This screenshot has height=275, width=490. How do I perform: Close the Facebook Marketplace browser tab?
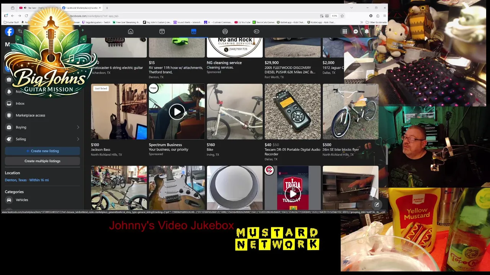[100, 8]
